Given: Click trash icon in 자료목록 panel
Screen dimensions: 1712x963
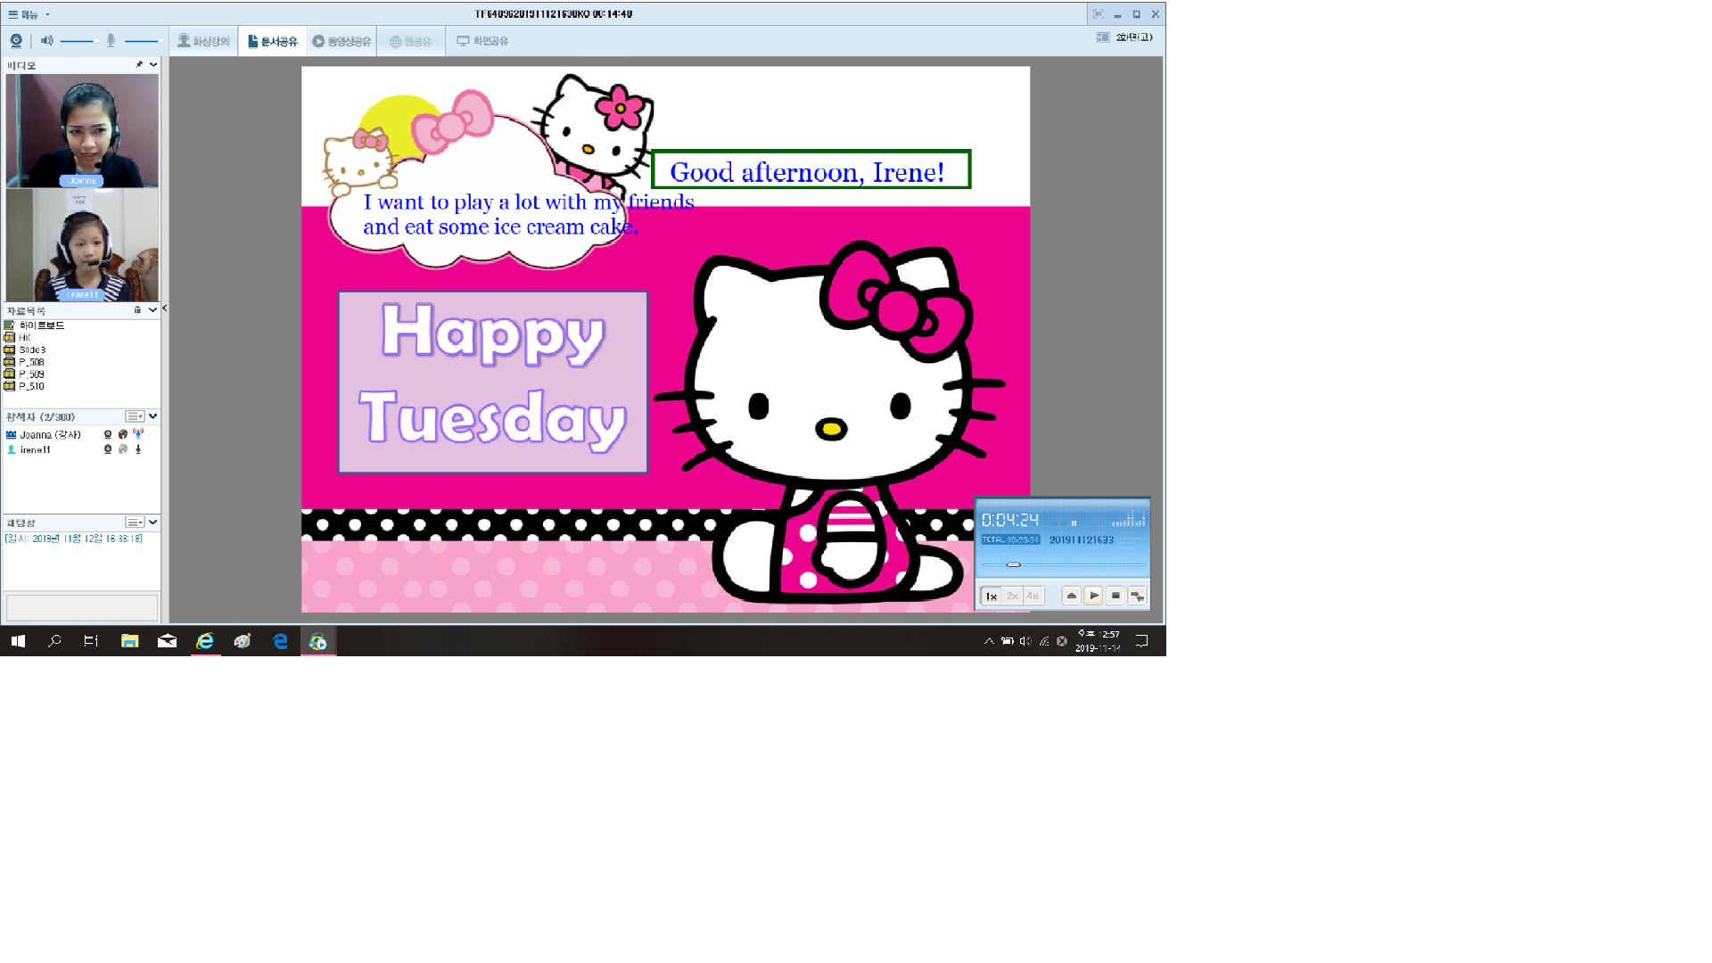Looking at the screenshot, I should [137, 310].
